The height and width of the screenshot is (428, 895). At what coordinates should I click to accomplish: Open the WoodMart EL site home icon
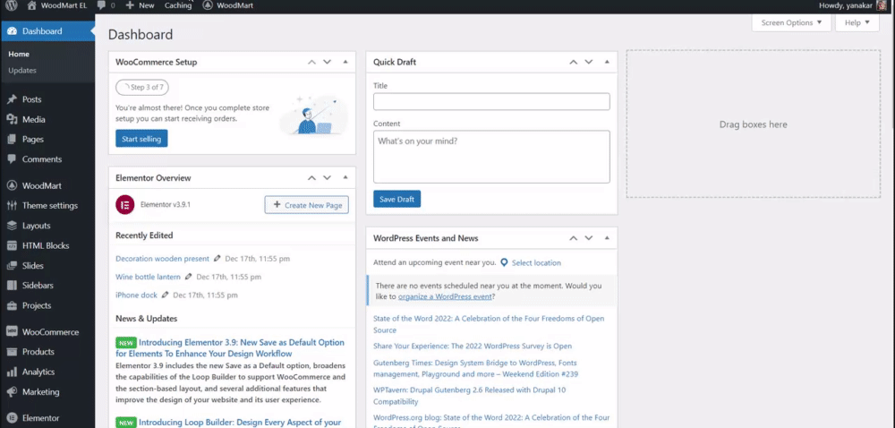(x=32, y=5)
